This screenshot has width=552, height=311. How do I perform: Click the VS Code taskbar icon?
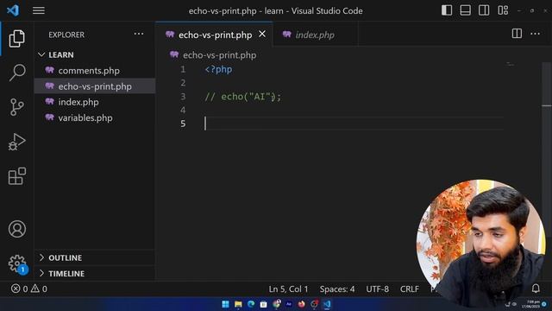(x=327, y=304)
